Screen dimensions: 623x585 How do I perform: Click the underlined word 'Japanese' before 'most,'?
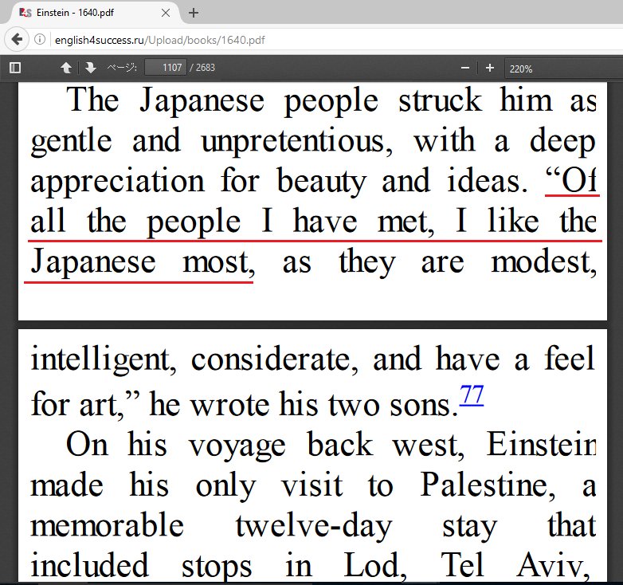coord(93,262)
